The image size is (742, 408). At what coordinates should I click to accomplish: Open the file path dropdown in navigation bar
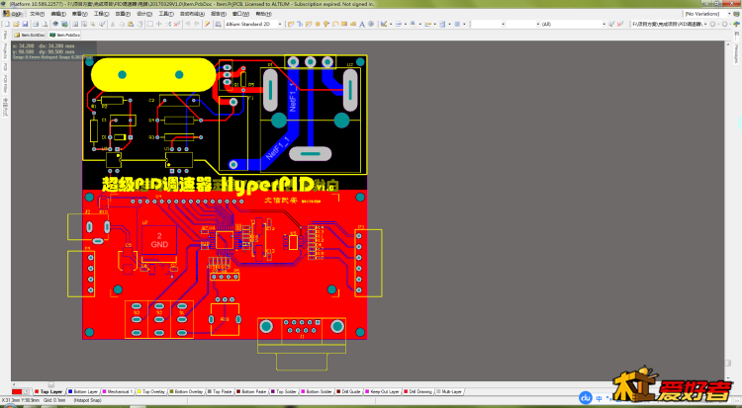[705, 24]
